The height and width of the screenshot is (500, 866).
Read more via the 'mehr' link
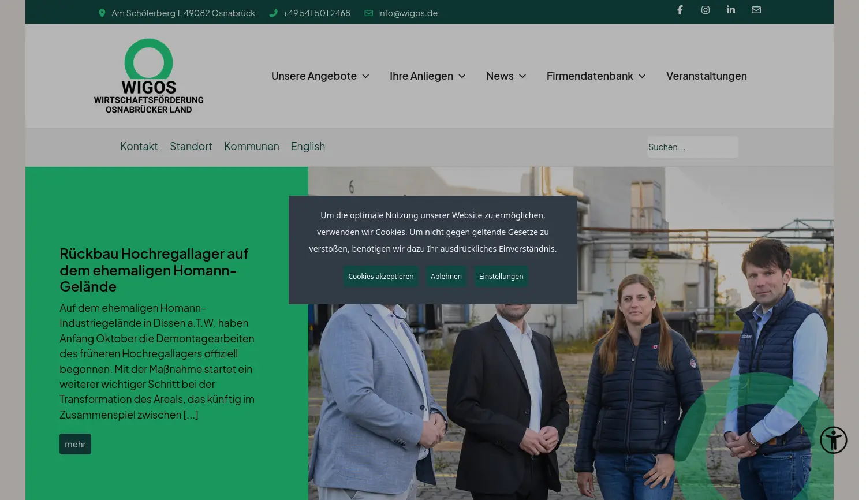coord(75,443)
